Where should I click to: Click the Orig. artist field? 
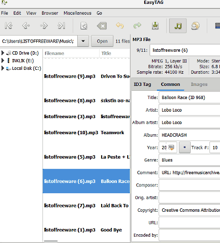[x=190, y=198]
